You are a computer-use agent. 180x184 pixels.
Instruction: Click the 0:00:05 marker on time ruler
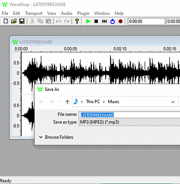coord(70,49)
